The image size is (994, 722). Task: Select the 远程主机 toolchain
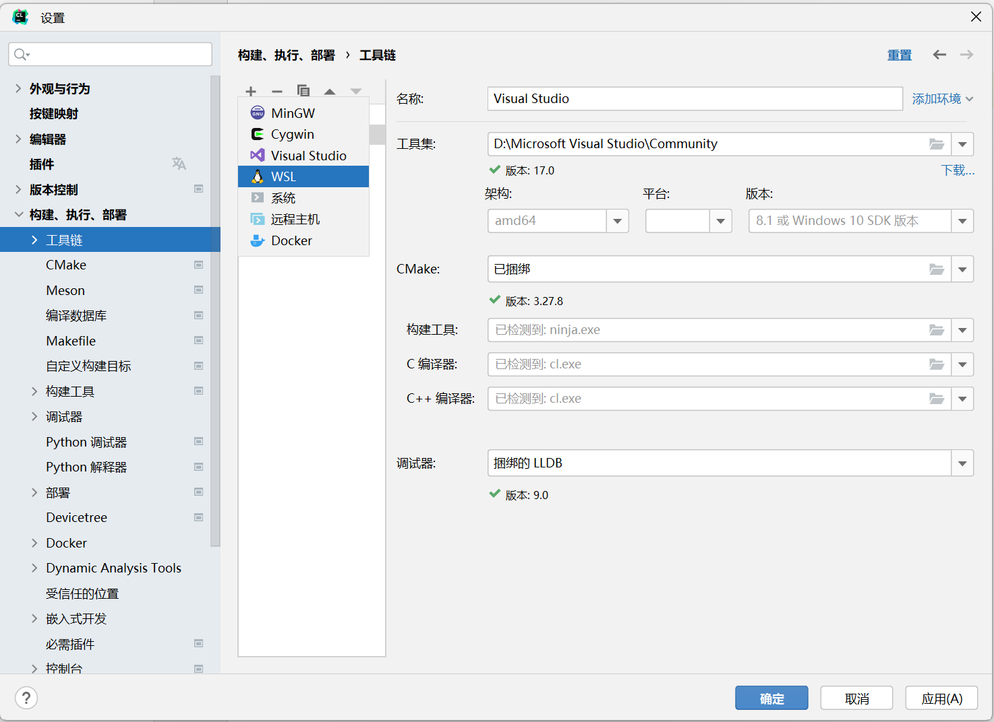tap(303, 220)
